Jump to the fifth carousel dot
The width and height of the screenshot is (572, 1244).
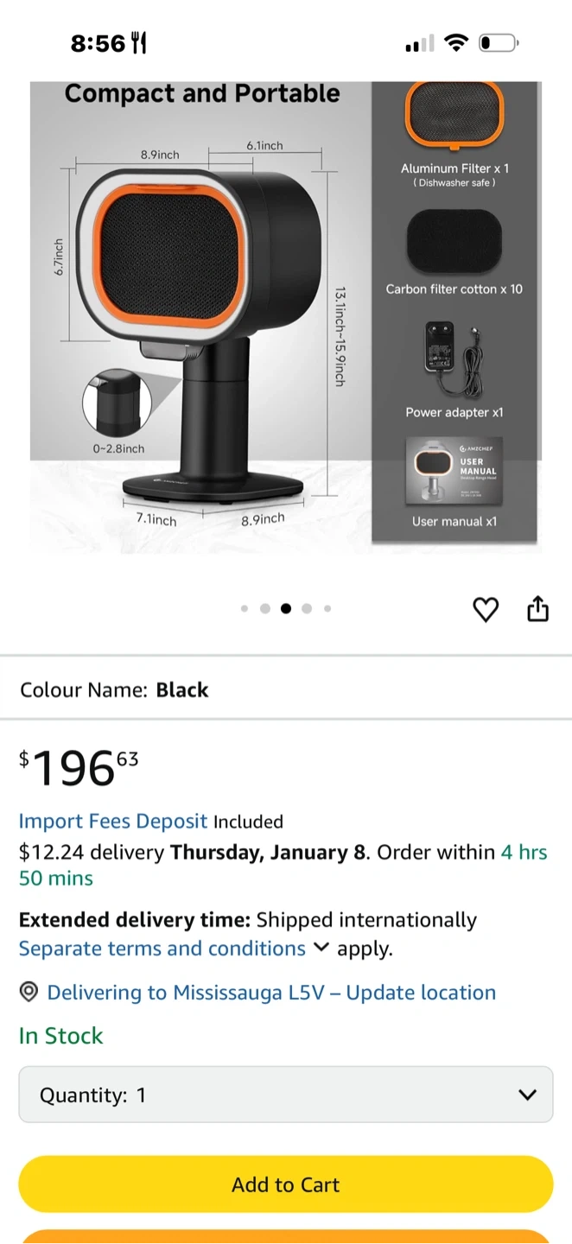click(327, 609)
